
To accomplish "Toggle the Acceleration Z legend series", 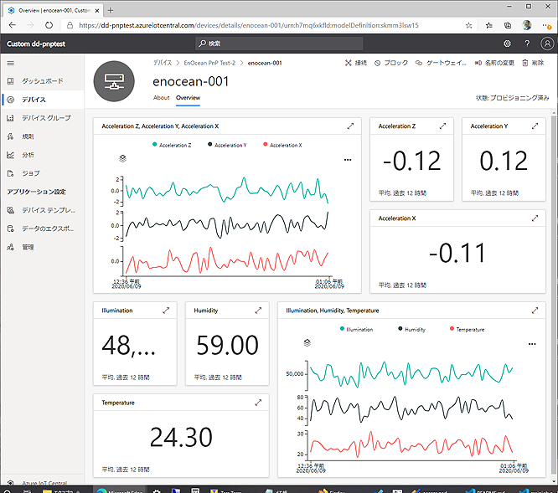I will click(x=173, y=145).
